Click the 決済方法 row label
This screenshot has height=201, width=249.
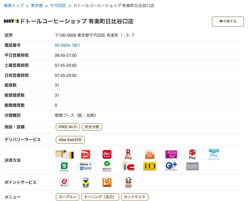(13, 160)
